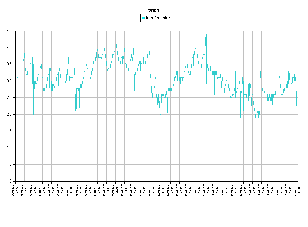This screenshot has width=308, height=227.
Task: Click the black margin left of the plot
Action: pyautogui.click(x=7, y=106)
